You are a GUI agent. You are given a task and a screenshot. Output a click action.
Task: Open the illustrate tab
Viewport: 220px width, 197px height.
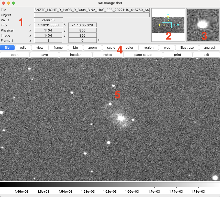click(187, 48)
